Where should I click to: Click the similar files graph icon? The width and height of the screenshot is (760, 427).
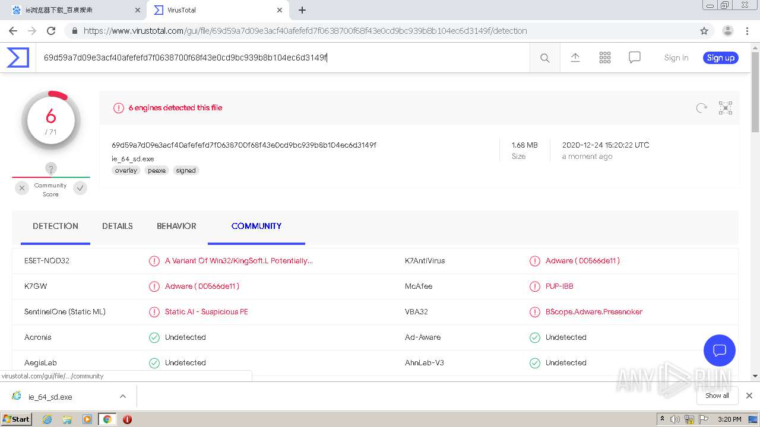tap(726, 108)
